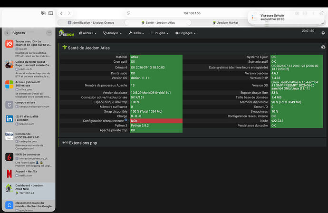328x213 pixels.
Task: Open the campus eslsca bookmark
Action: pos(29,105)
